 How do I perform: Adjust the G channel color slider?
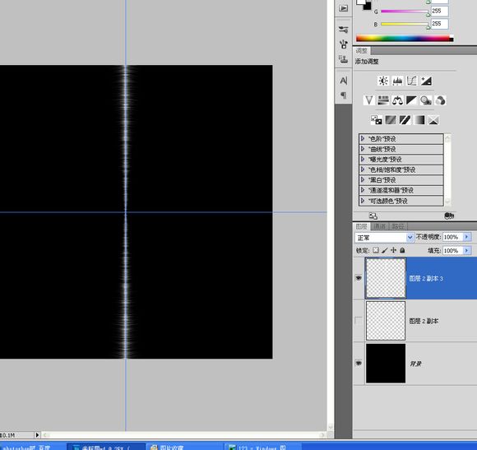click(405, 12)
